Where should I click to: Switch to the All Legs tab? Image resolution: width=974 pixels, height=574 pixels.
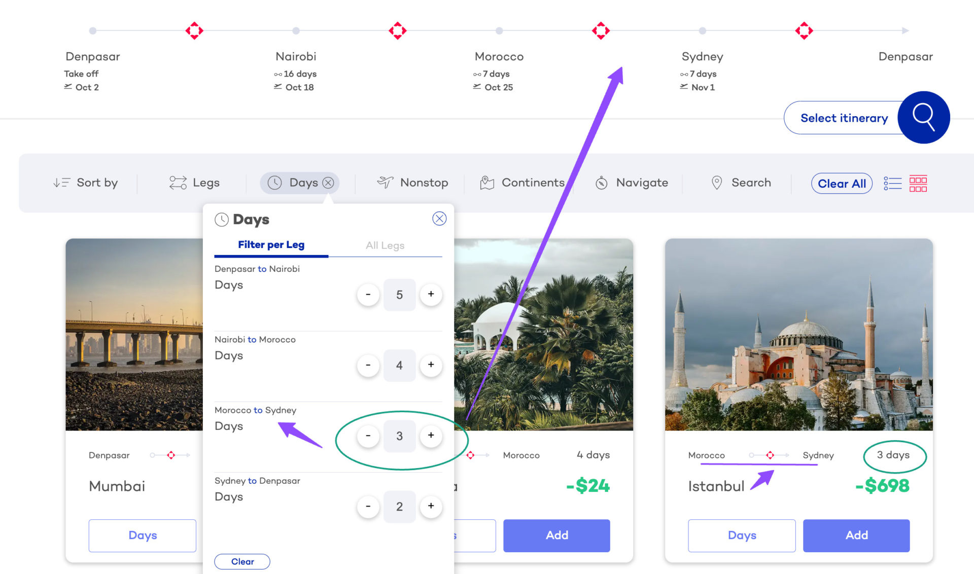click(385, 245)
